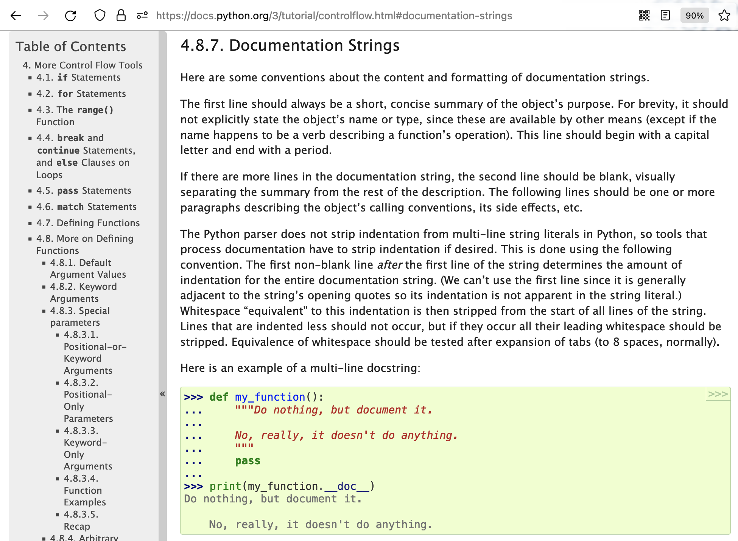The image size is (738, 541).
Task: Go to '4.8.3.4. Function Examples'
Action: point(85,490)
